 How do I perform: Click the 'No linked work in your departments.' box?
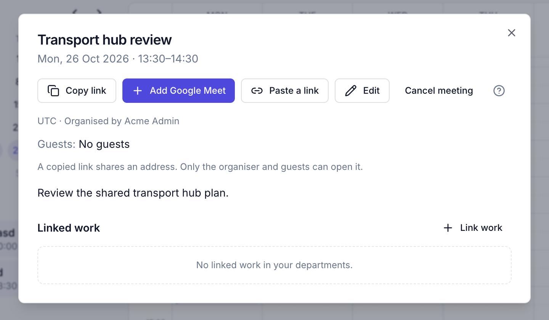pyautogui.click(x=274, y=265)
